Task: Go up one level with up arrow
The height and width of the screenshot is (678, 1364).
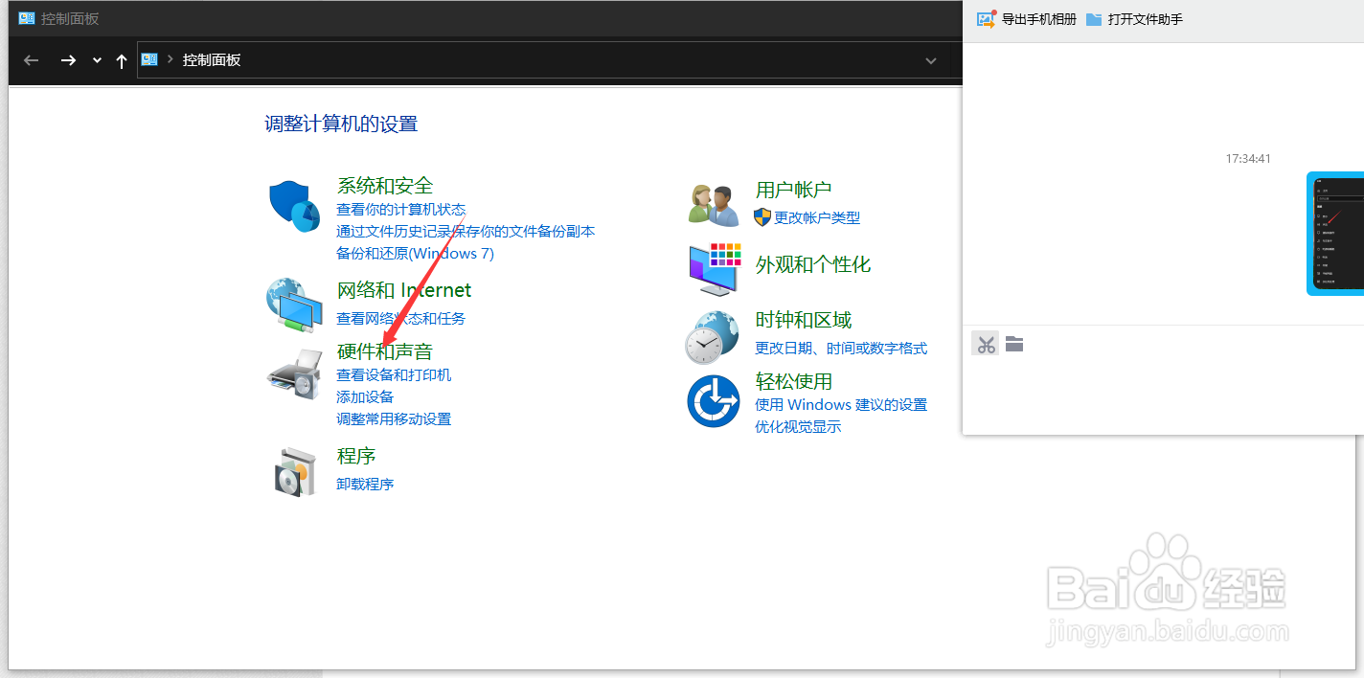Action: [121, 60]
